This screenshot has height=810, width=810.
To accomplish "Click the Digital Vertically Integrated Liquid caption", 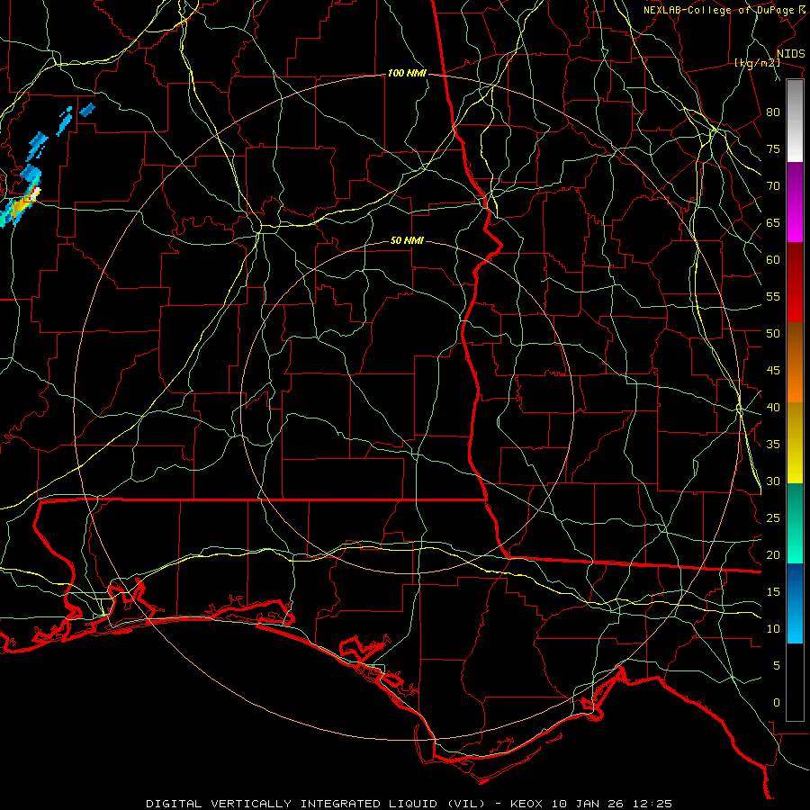I will click(x=409, y=804).
